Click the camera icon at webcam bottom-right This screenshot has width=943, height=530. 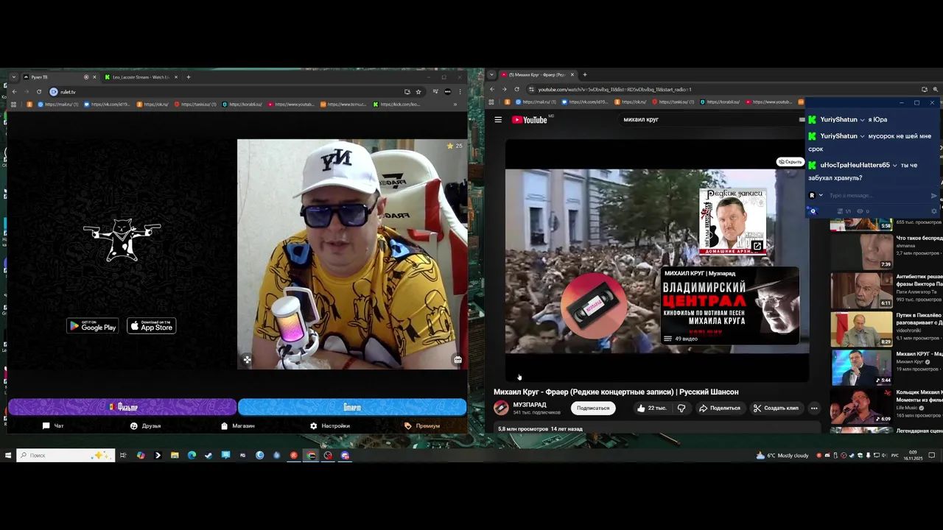pyautogui.click(x=458, y=360)
